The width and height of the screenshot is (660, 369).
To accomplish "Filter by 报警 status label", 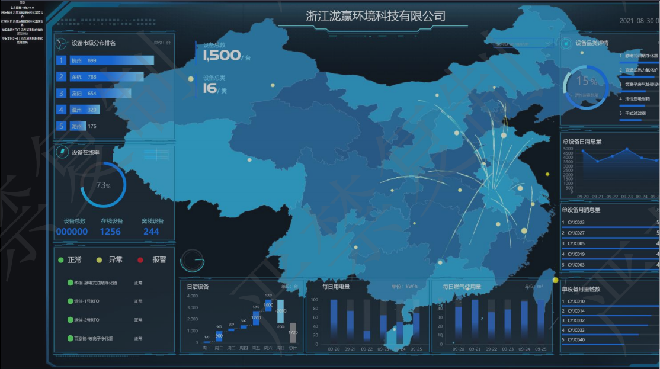I will 159,260.
